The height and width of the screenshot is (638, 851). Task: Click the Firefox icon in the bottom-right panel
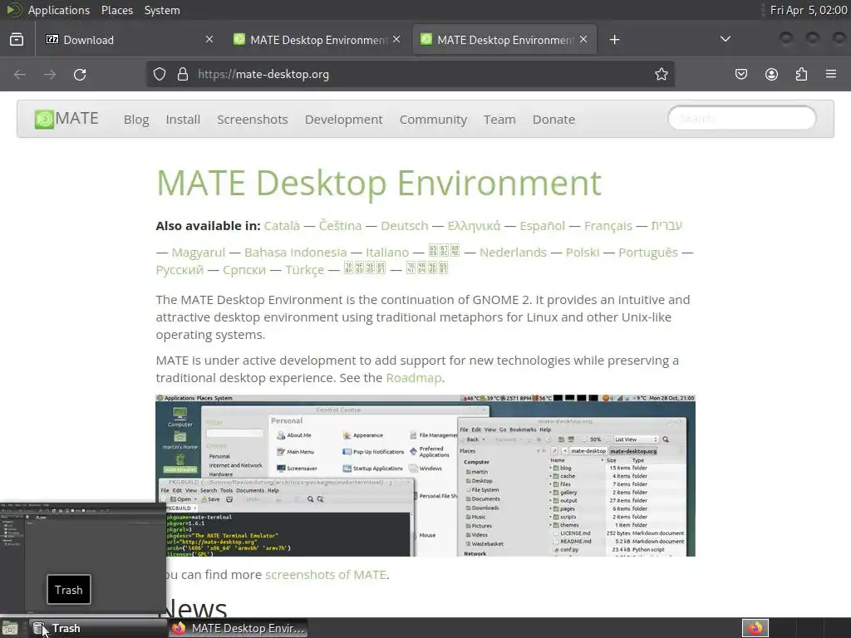pos(755,628)
